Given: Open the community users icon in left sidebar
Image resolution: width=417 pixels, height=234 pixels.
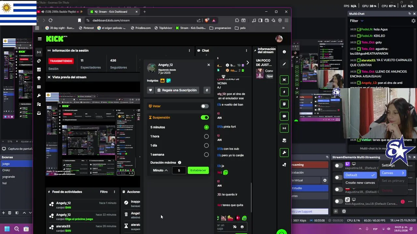Looking at the screenshot, I should tap(39, 104).
